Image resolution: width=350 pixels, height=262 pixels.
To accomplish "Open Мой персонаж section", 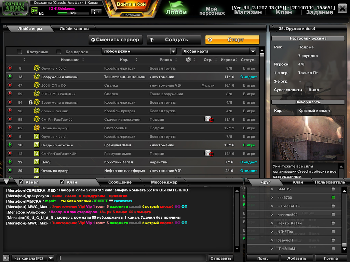I will (x=212, y=11).
